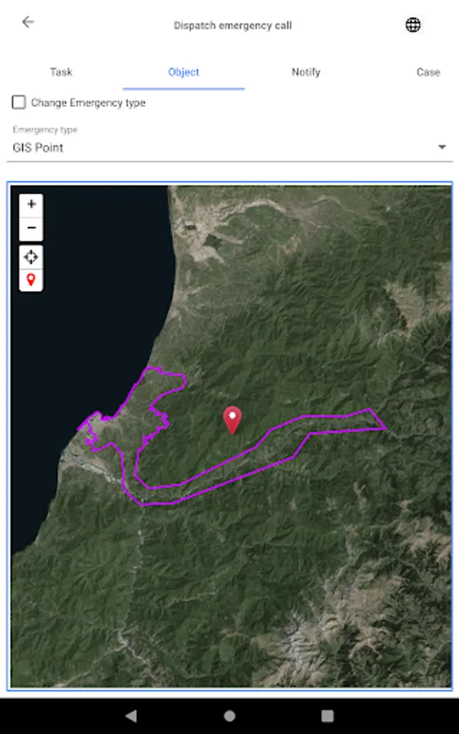Zoom out the map with minus button
Image resolution: width=459 pixels, height=734 pixels.
(x=31, y=228)
